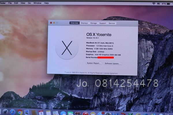Open Photo Booth in the dock
The height and width of the screenshot is (115, 173).
tap(78, 114)
